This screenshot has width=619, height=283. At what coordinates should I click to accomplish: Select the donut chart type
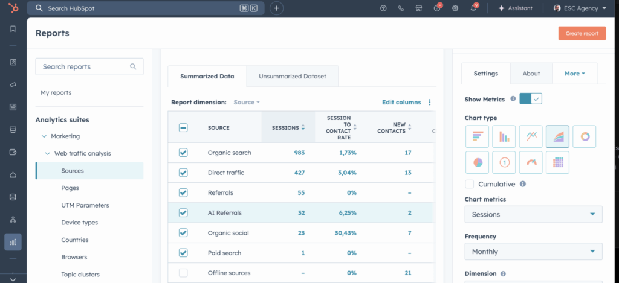click(585, 136)
